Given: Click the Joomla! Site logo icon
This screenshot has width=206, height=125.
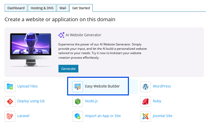Looking at the screenshot, I should [146, 116].
